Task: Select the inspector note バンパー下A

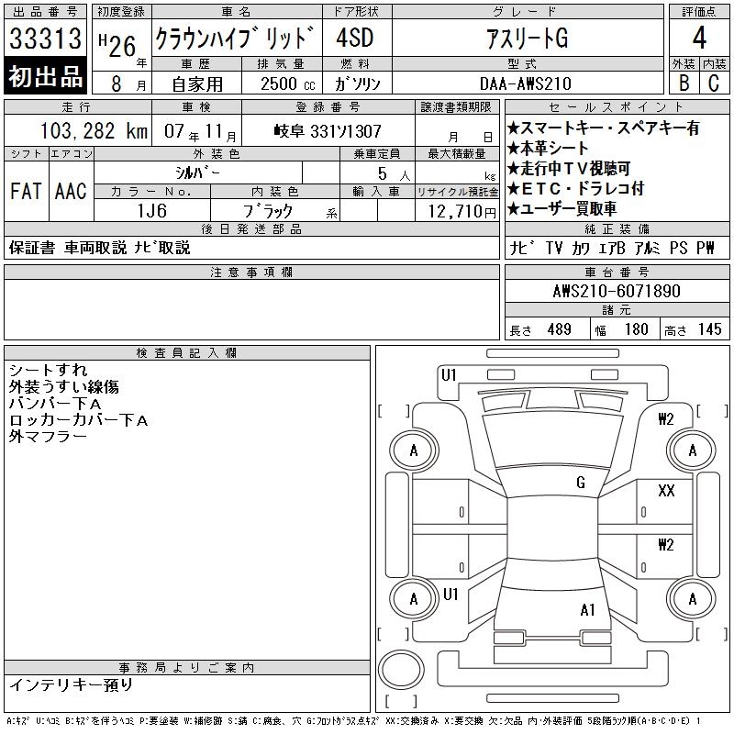Action: coord(55,403)
